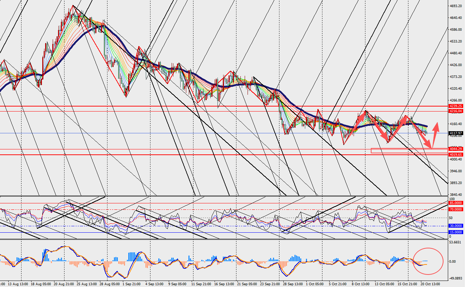Image resolution: width=465 pixels, height=287 pixels.
Task: Click the 4239.25 red price label
Action: pyautogui.click(x=456, y=106)
